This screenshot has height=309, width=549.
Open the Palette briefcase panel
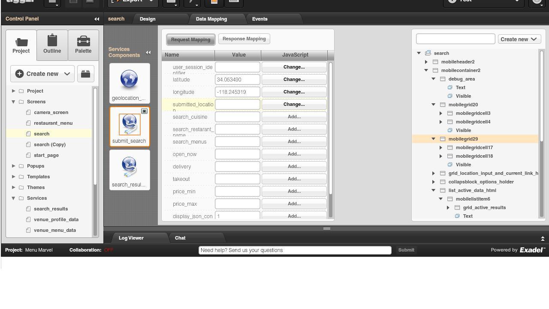click(83, 45)
